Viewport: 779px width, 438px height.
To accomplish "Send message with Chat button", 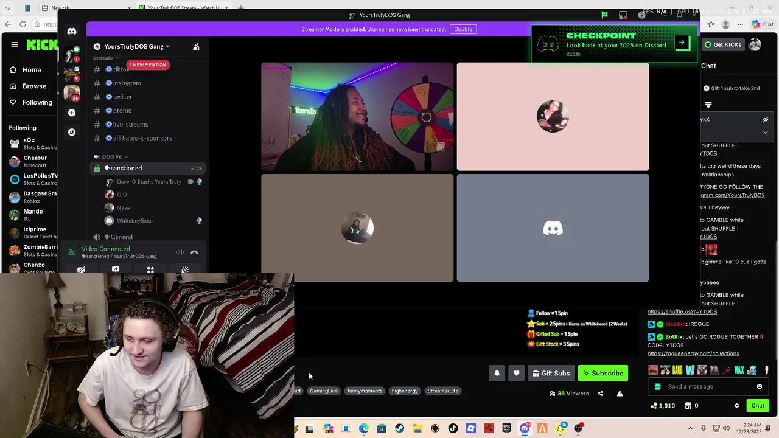I will tap(758, 406).
